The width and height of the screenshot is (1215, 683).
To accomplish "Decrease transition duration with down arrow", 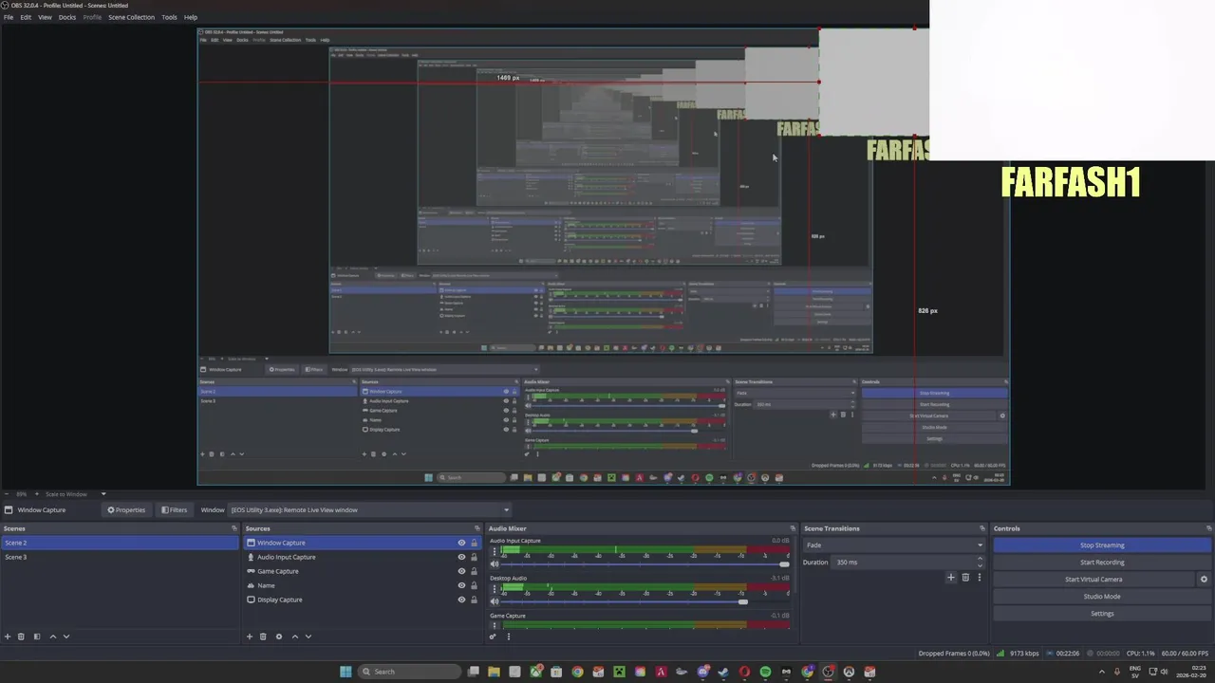I will (x=982, y=564).
